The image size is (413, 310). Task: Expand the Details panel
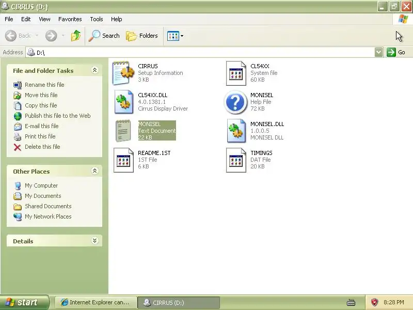94,240
